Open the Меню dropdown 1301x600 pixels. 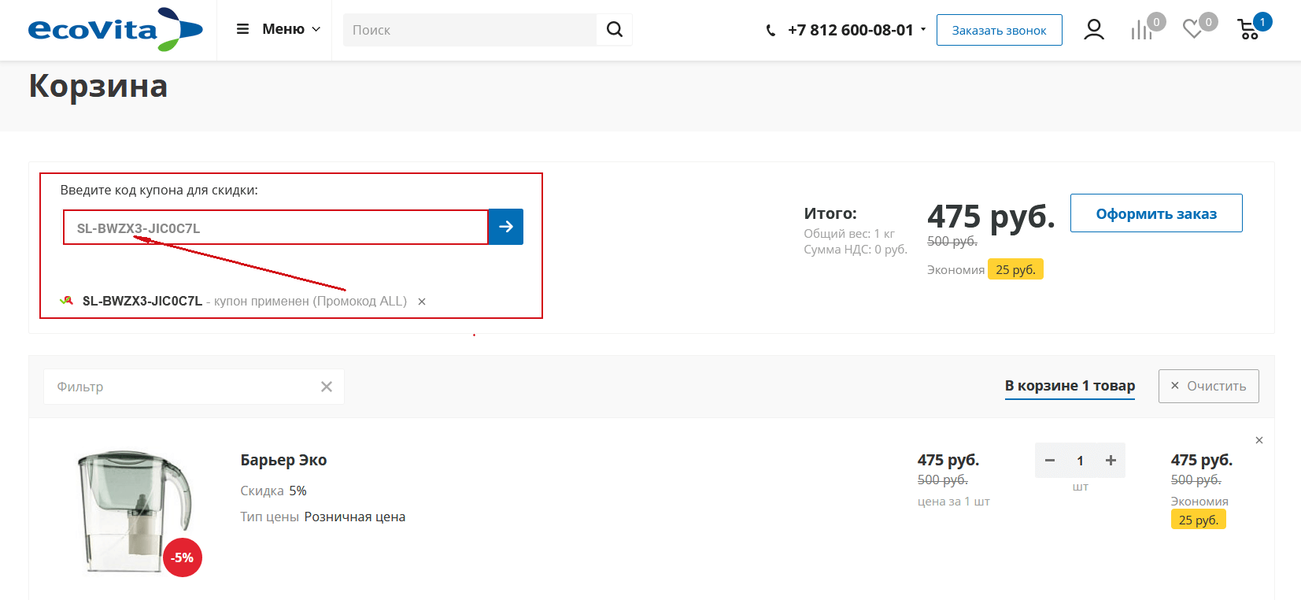[x=279, y=29]
